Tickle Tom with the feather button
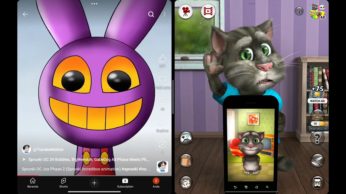The height and width of the screenshot is (194, 346). 317,161
